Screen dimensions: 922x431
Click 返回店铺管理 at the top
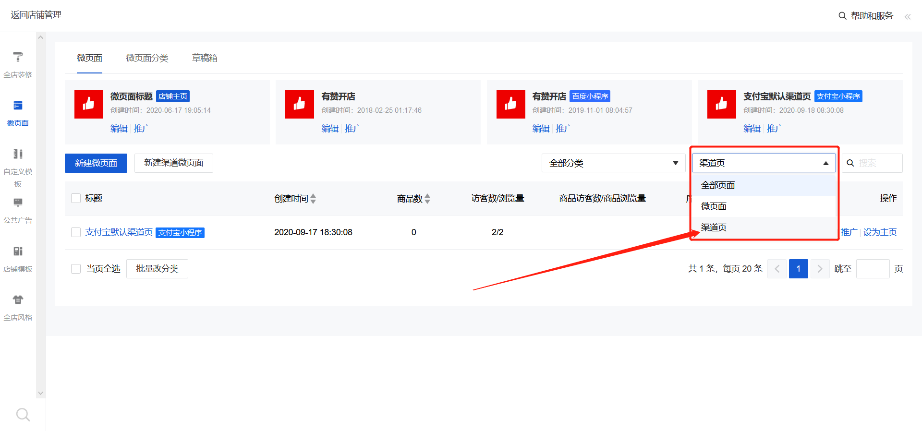pyautogui.click(x=36, y=15)
